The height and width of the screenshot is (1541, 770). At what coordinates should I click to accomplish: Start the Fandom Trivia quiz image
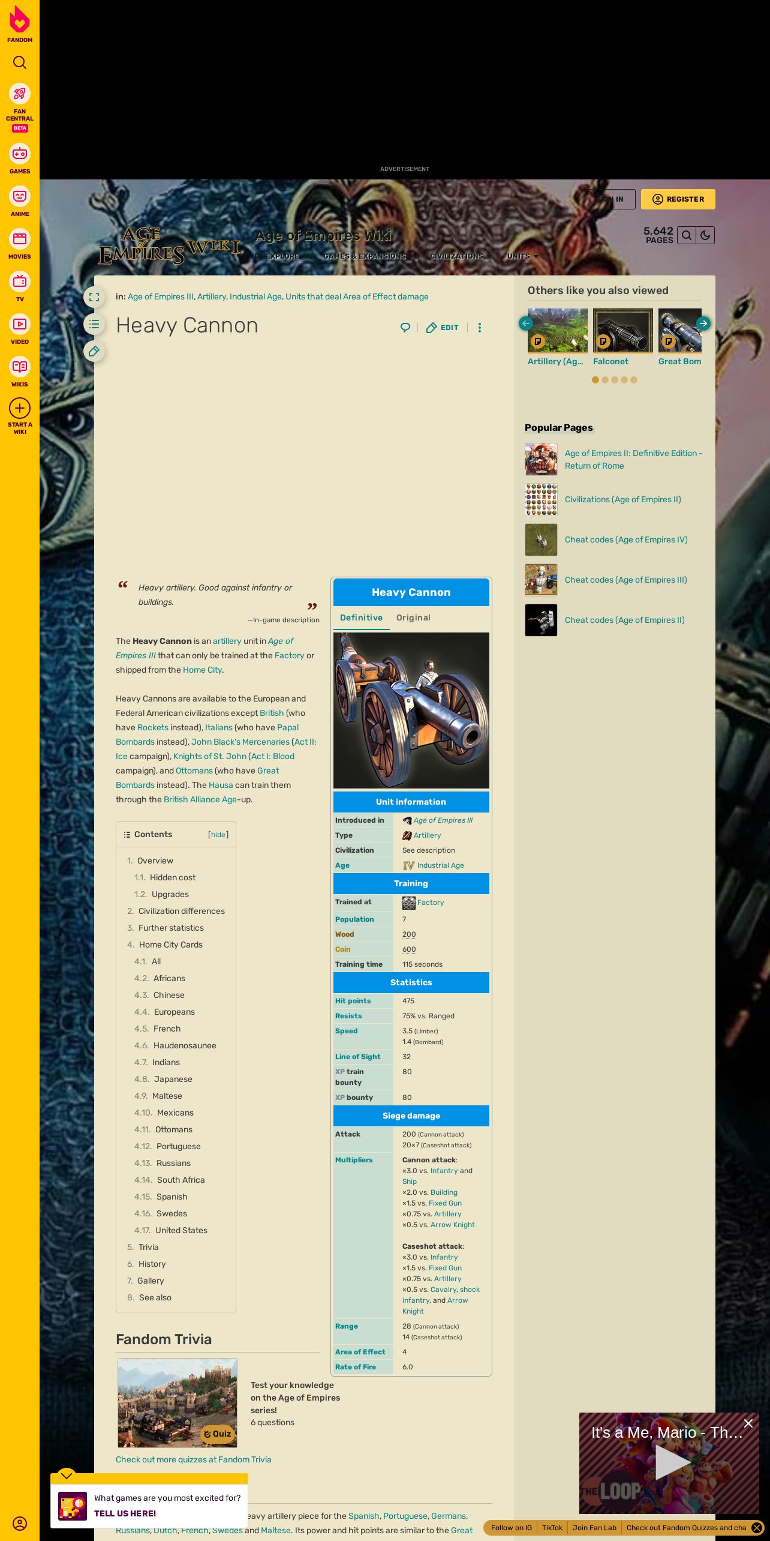[x=178, y=1403]
